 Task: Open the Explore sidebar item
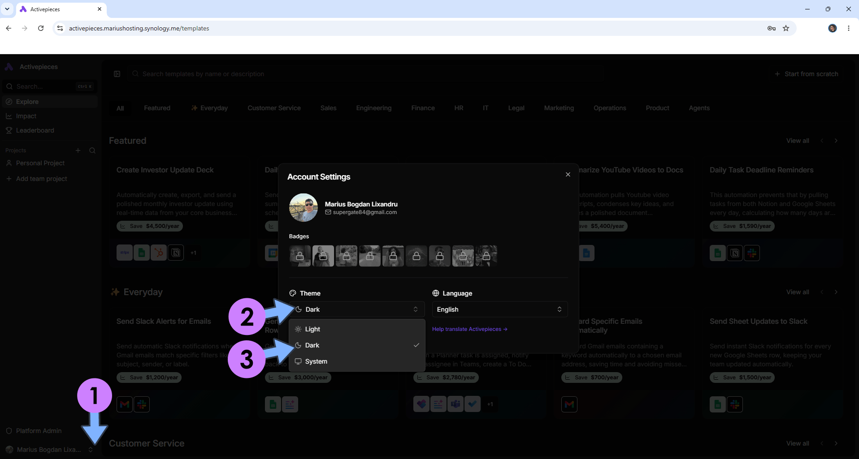pyautogui.click(x=50, y=102)
